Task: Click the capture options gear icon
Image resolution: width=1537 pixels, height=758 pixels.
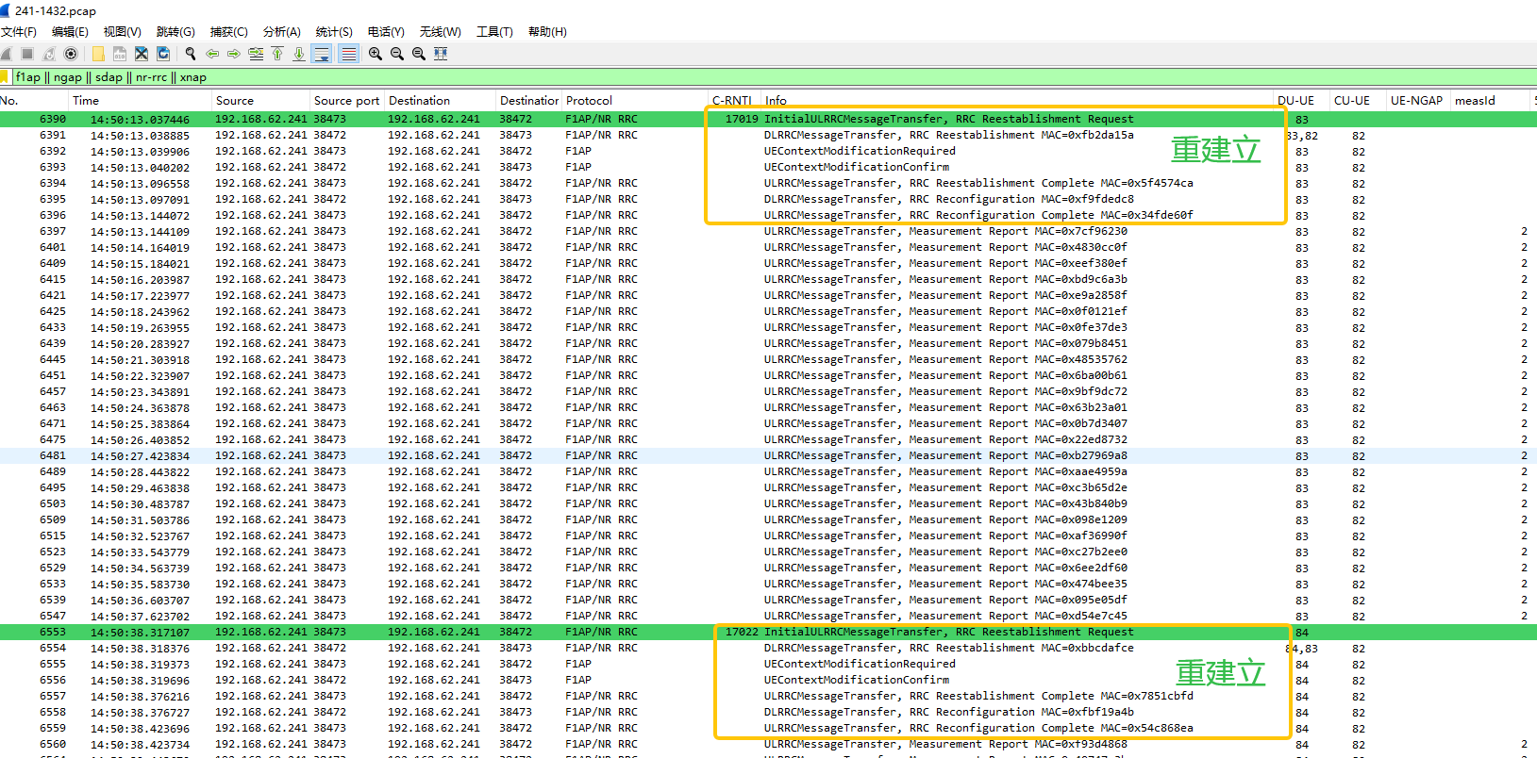Action: point(71,54)
